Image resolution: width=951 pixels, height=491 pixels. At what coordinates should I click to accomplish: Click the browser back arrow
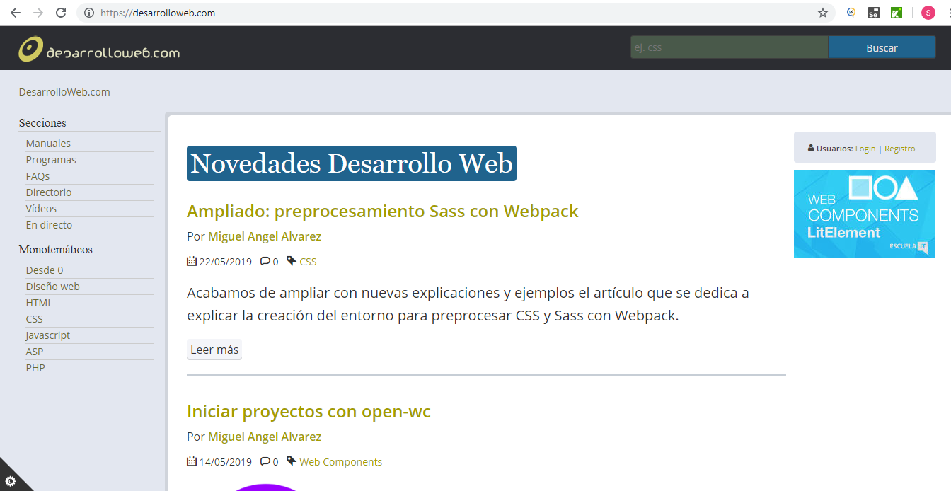[16, 13]
